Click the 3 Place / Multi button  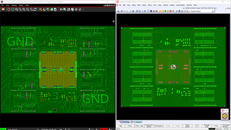coord(139,126)
